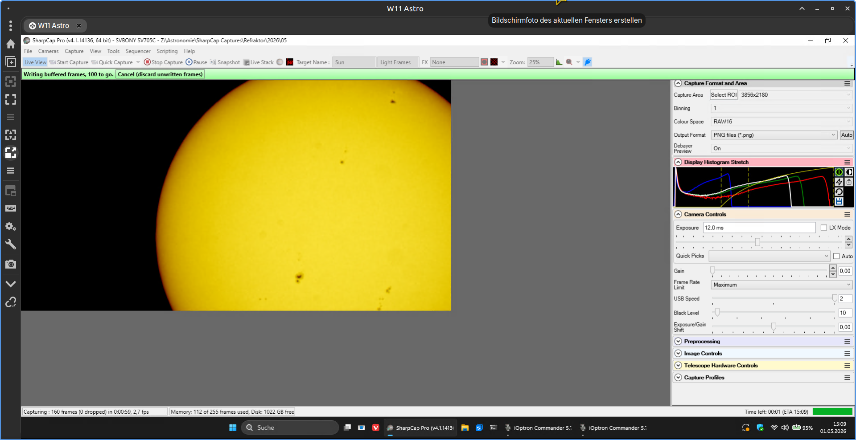
Task: Click the half-circle contrast icon in histogram
Action: tap(849, 172)
